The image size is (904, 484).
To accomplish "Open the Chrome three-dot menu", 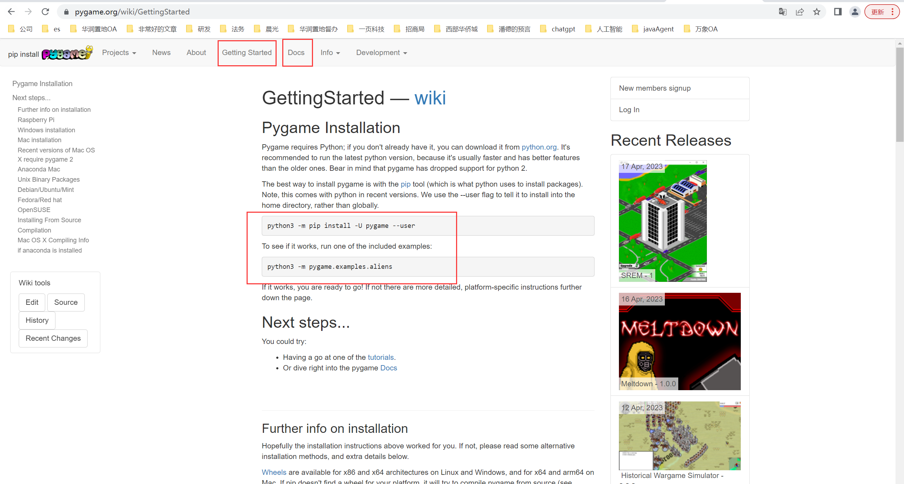I will (x=892, y=12).
